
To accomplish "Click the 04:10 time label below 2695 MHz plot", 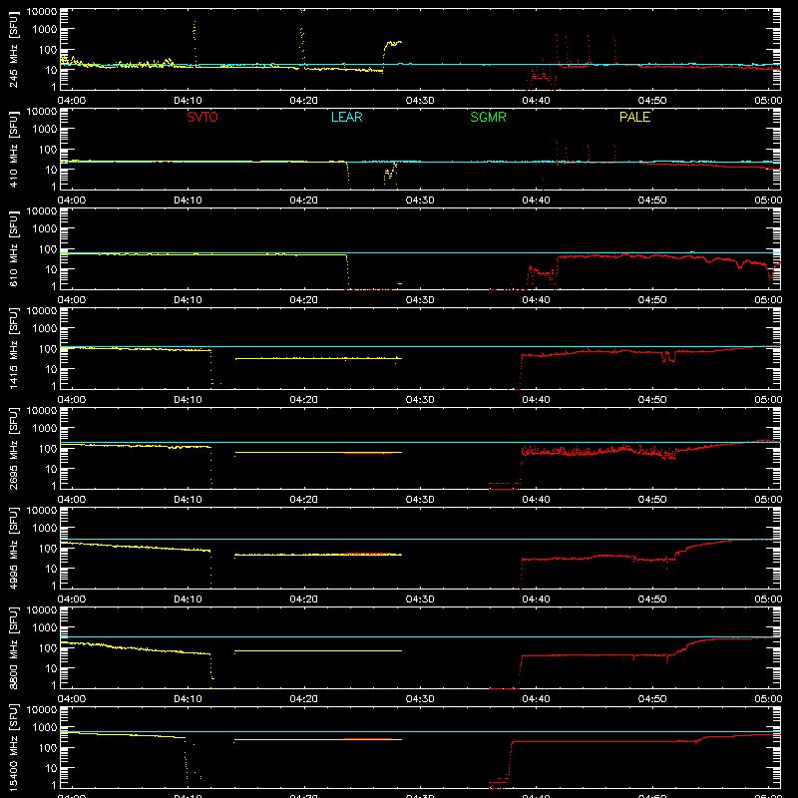I will click(188, 500).
